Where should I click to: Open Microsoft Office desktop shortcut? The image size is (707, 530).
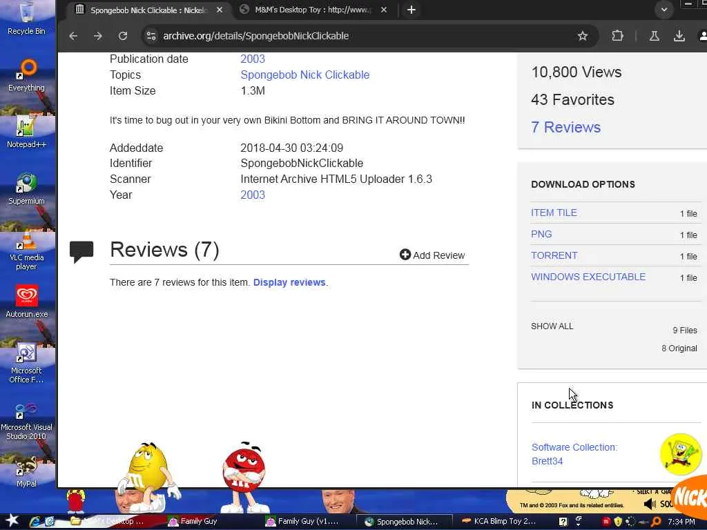pyautogui.click(x=27, y=363)
